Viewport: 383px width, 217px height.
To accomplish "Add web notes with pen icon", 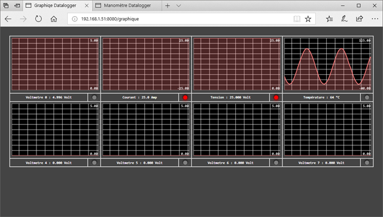I will [x=345, y=19].
